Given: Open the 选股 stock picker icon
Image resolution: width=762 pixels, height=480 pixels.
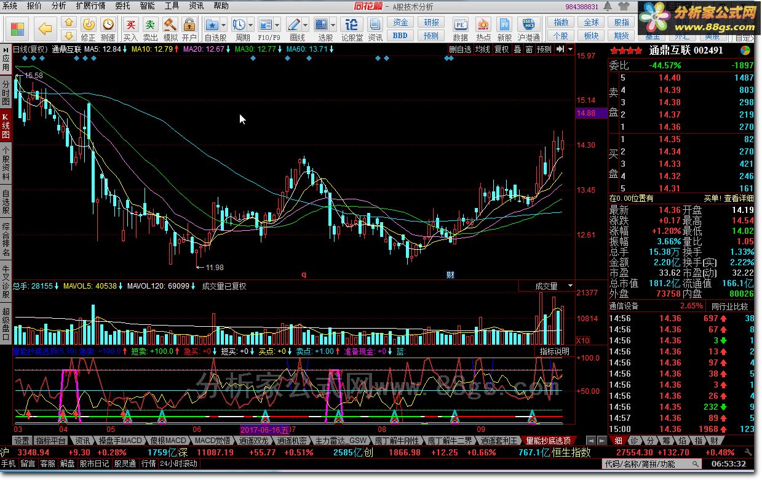Looking at the screenshot, I should coord(322,25).
